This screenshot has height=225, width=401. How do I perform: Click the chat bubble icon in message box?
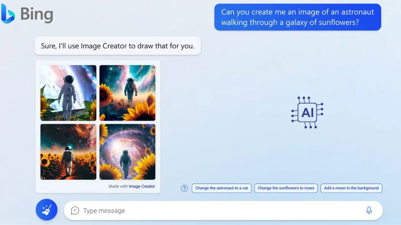coord(75,211)
